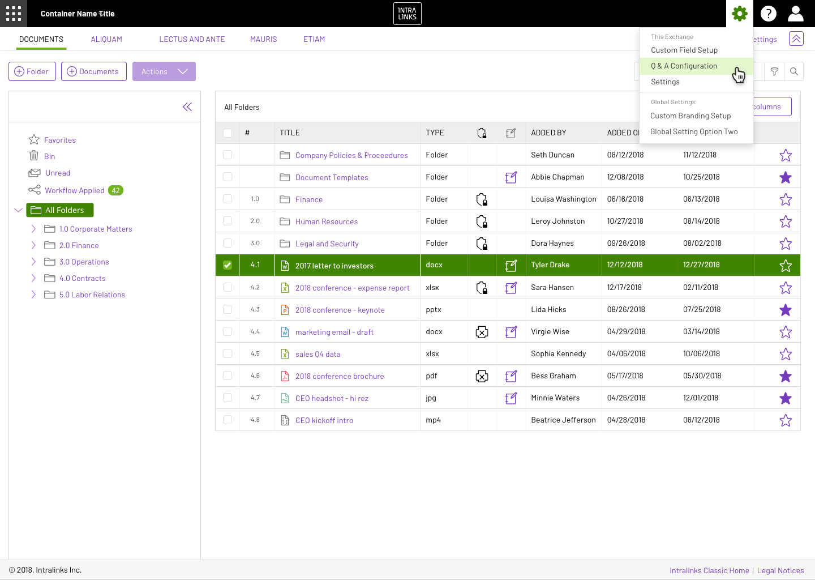Expand the 1.0 Corporate Matters folder
Screen dimensions: 815x580
coord(33,229)
